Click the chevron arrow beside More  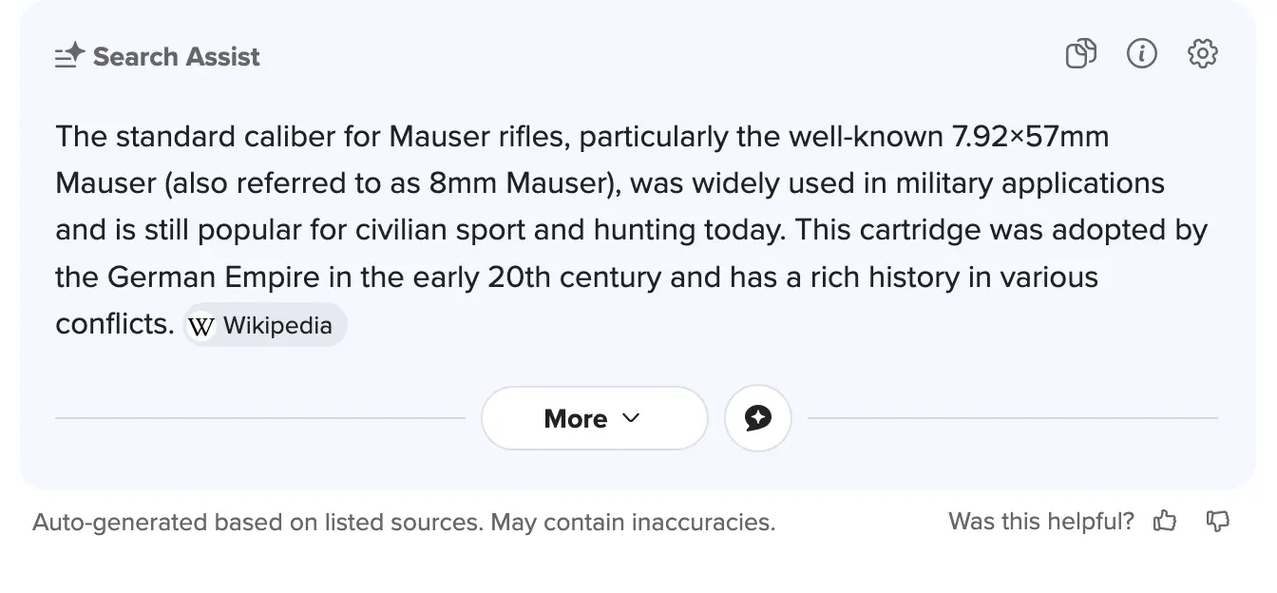tap(631, 418)
